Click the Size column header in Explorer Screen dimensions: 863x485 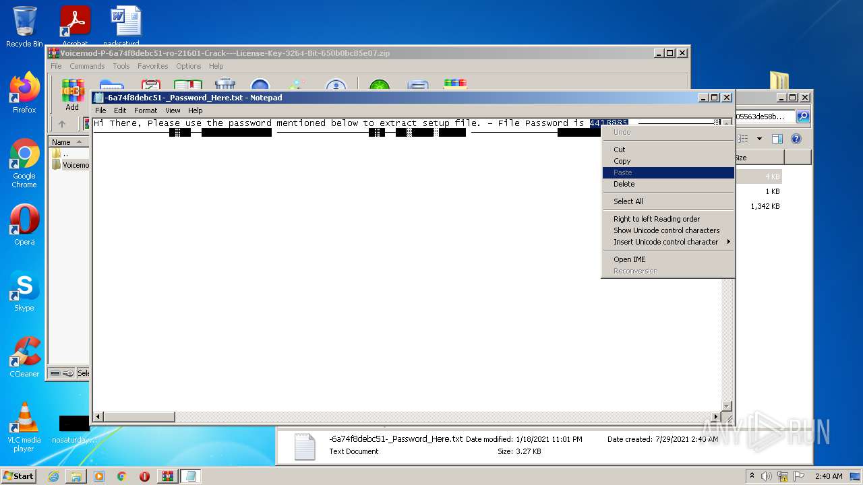(x=759, y=158)
